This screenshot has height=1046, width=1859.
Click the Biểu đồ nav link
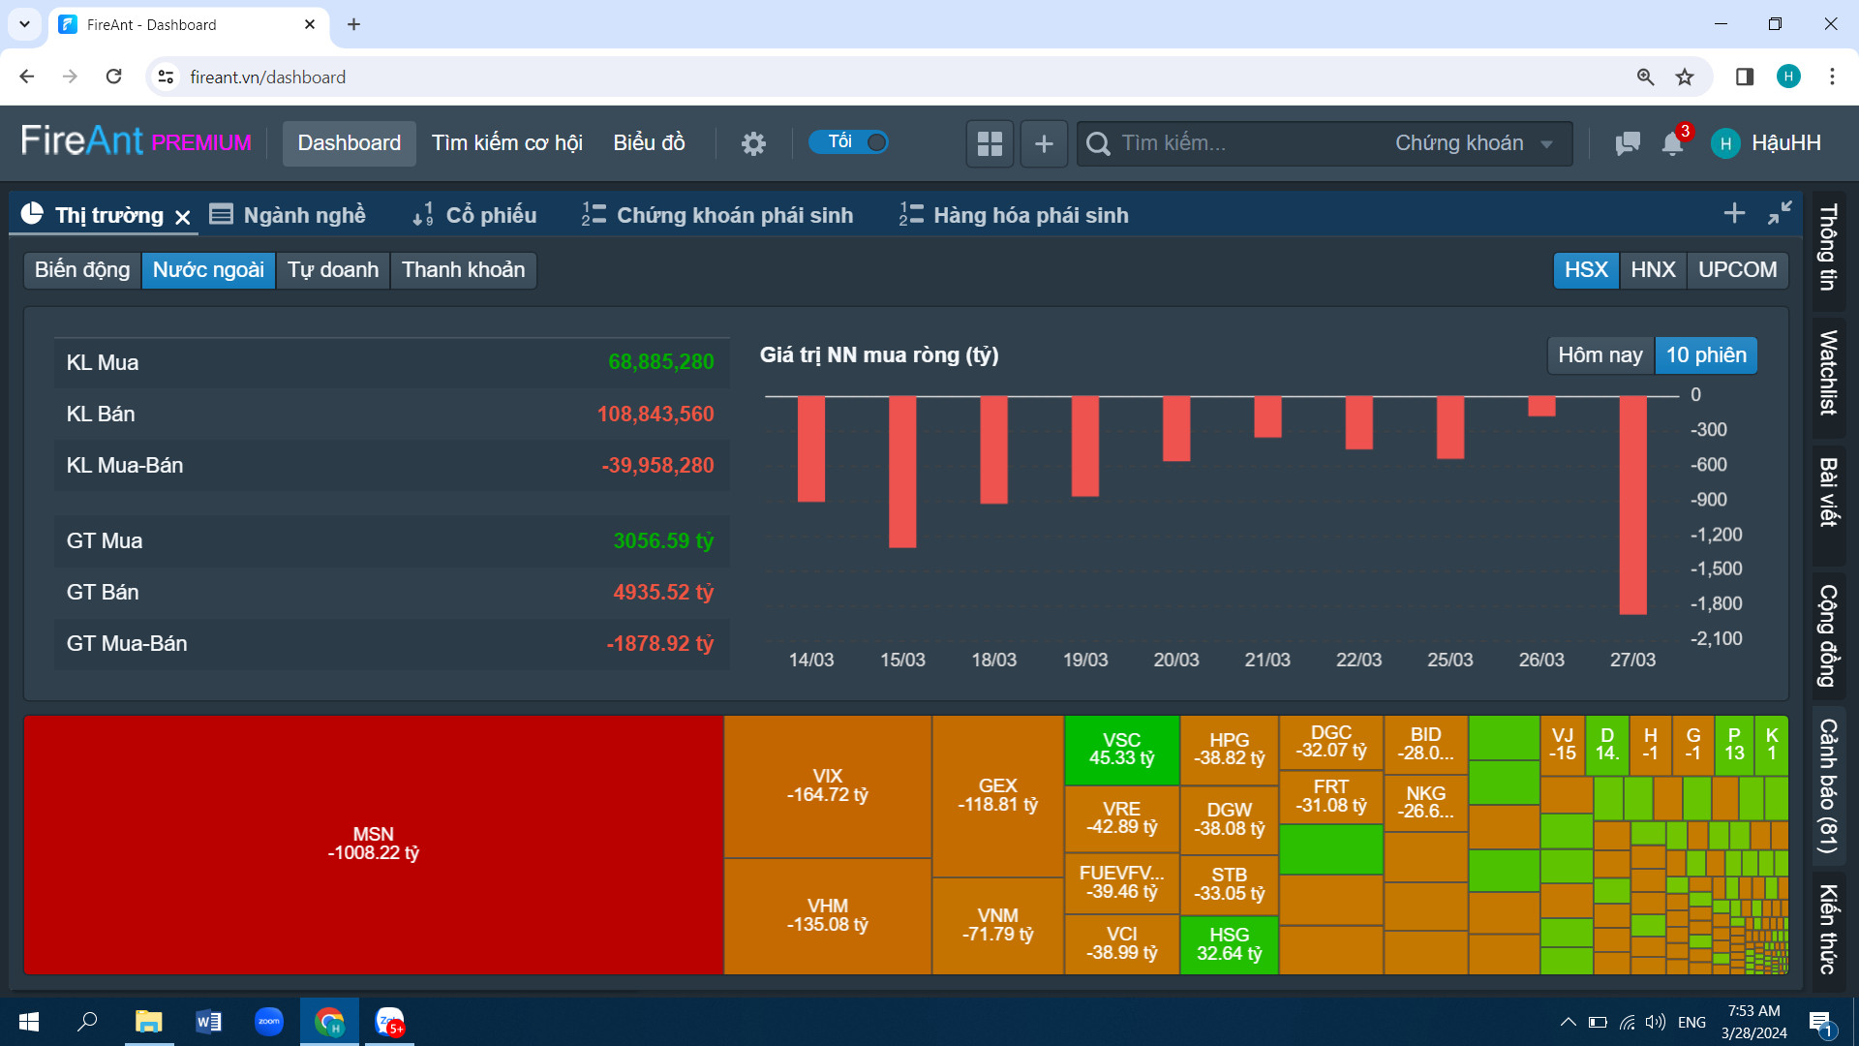pos(649,143)
